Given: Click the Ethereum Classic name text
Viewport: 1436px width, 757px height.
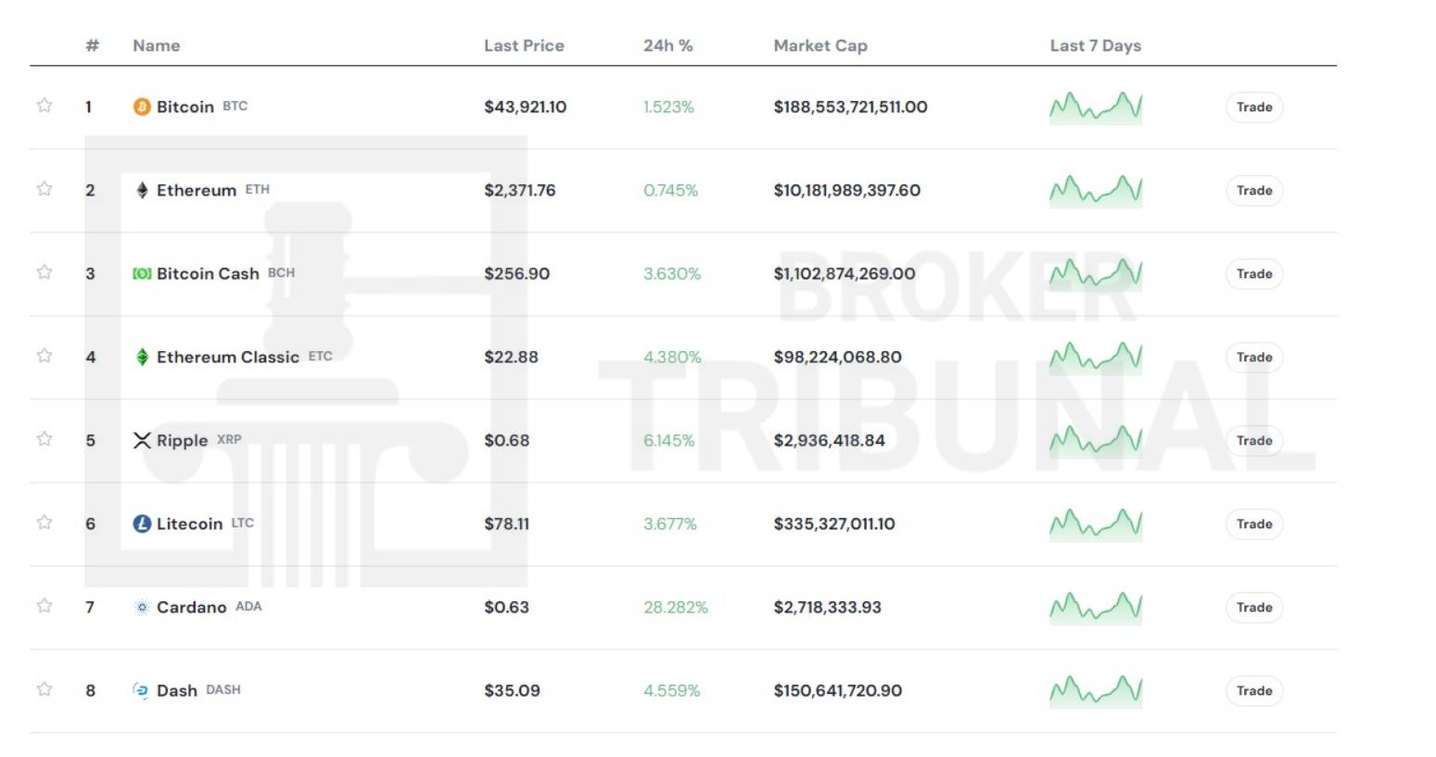Looking at the screenshot, I should pyautogui.click(x=228, y=357).
